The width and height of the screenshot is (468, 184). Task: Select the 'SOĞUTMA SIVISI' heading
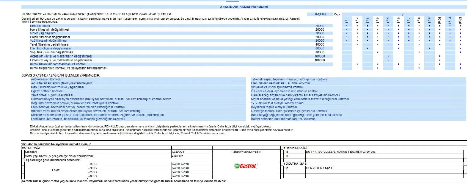pyautogui.click(x=295, y=164)
